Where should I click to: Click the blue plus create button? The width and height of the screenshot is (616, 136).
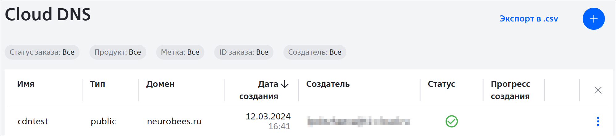(593, 19)
